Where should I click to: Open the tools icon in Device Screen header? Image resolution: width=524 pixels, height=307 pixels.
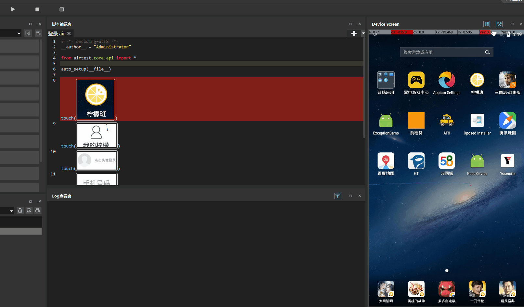click(499, 24)
